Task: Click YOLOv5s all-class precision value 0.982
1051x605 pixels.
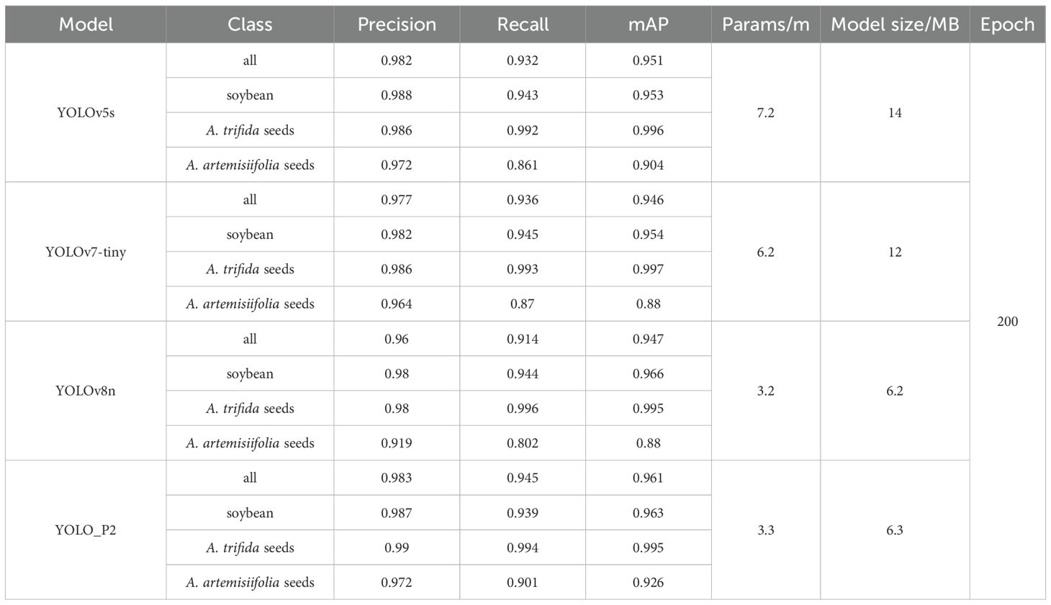Action: (397, 60)
